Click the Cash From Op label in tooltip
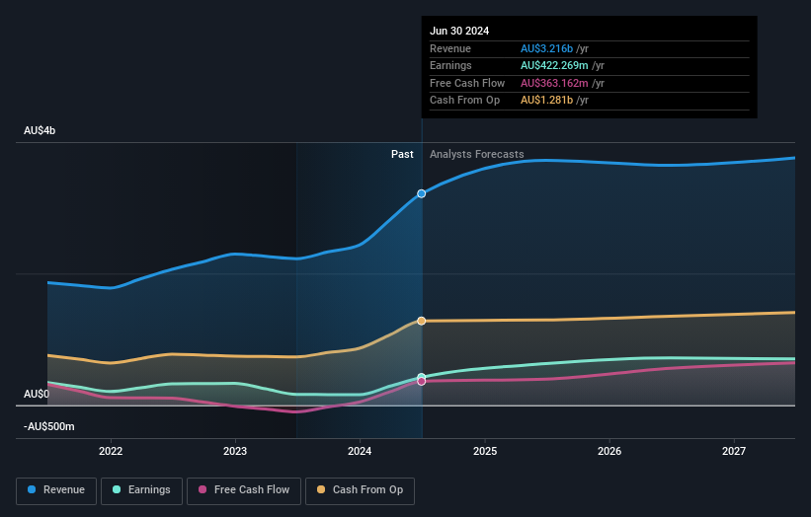 (464, 101)
